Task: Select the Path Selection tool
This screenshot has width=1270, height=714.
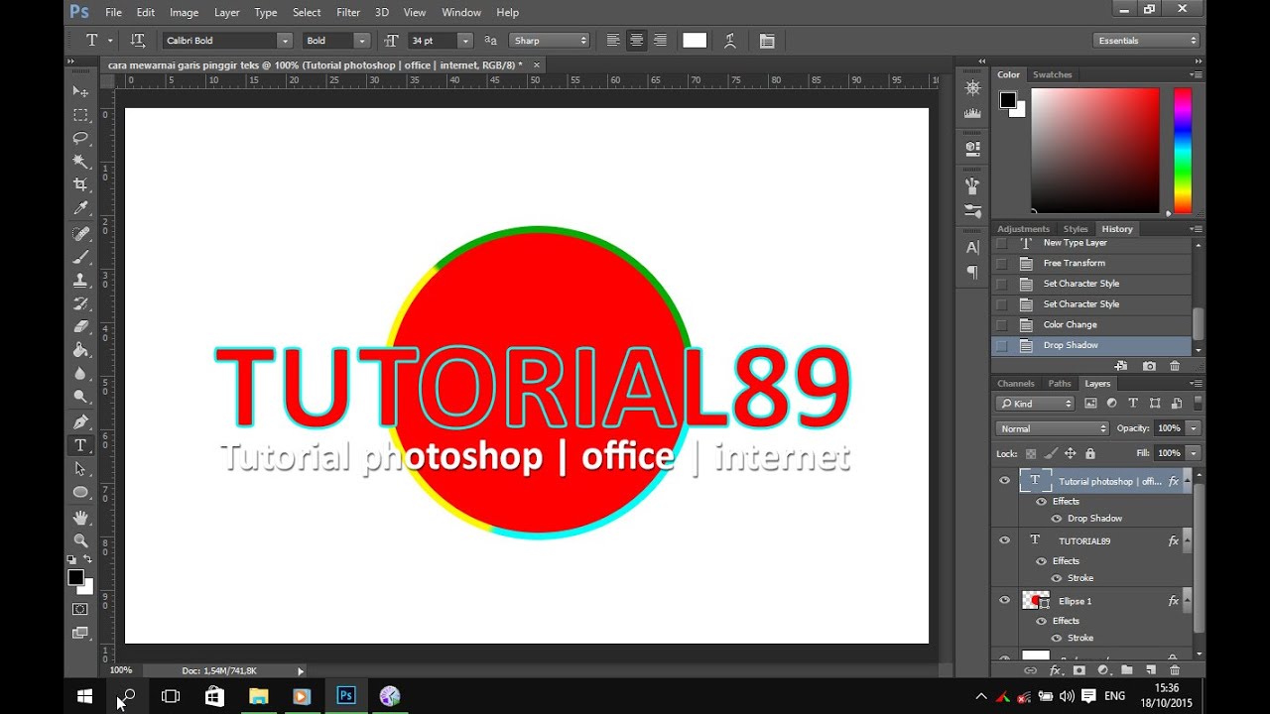Action: coord(80,469)
